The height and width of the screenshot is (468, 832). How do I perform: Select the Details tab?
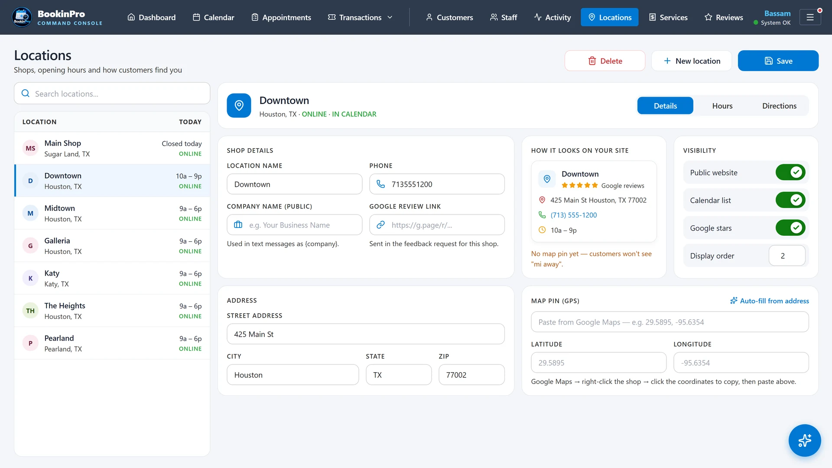(x=665, y=106)
